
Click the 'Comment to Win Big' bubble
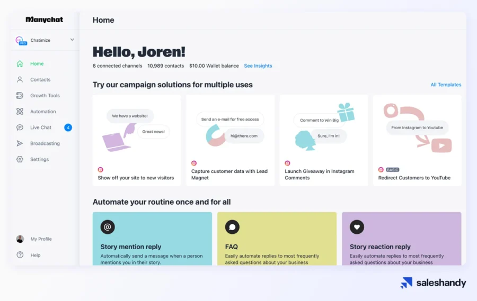tap(319, 120)
